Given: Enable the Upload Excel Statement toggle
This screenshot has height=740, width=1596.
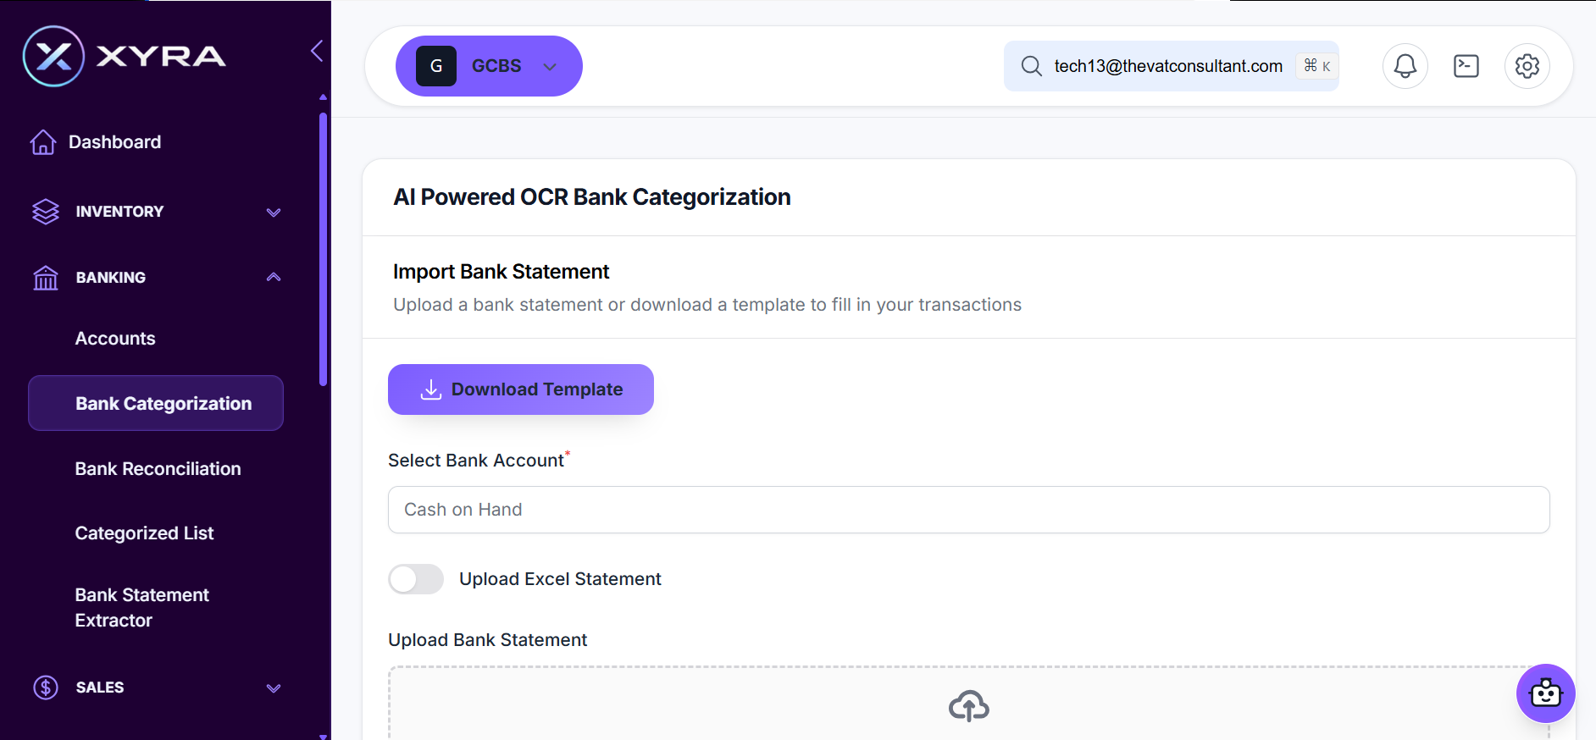Looking at the screenshot, I should 416,579.
